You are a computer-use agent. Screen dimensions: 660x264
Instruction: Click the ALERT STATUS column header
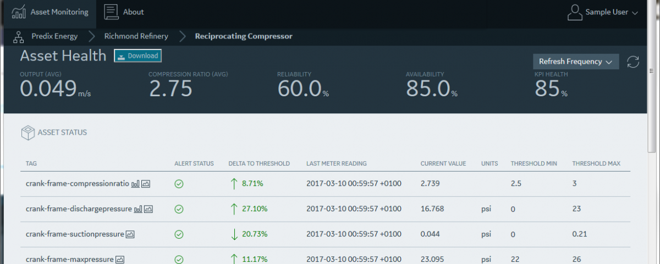[x=194, y=164]
